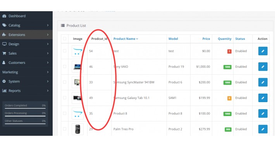Click the Design monitor icon
The image size is (275, 147).
[4, 44]
